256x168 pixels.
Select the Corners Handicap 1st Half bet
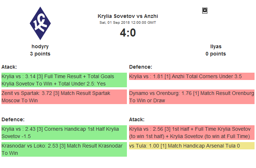64,132
